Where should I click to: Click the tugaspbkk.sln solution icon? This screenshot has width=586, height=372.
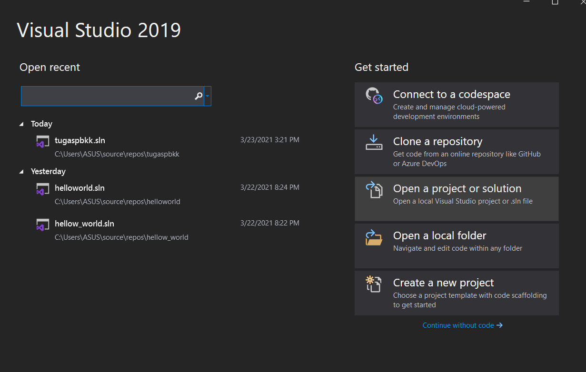coord(43,142)
